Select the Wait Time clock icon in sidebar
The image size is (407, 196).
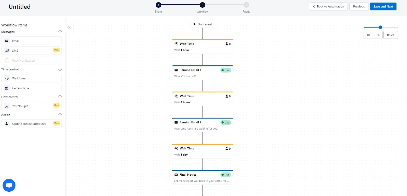[x=7, y=78]
